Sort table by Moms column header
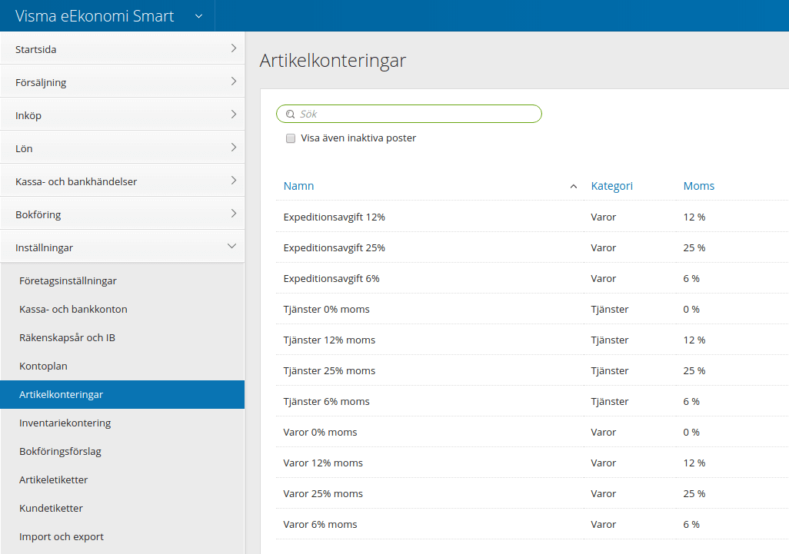 click(698, 186)
